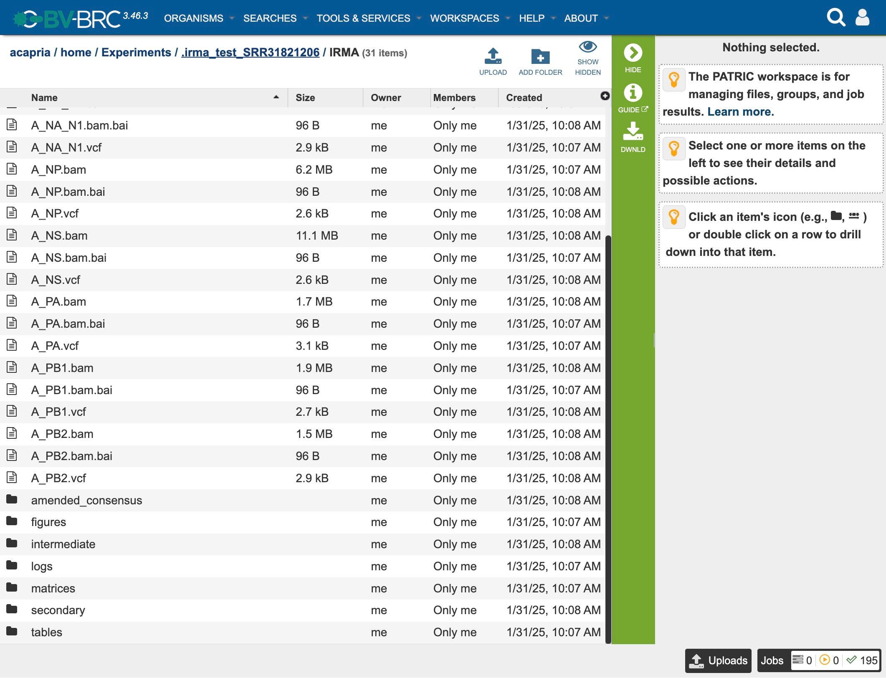This screenshot has width=886, height=678.
Task: Click the DWNLD download icon
Action: (633, 132)
